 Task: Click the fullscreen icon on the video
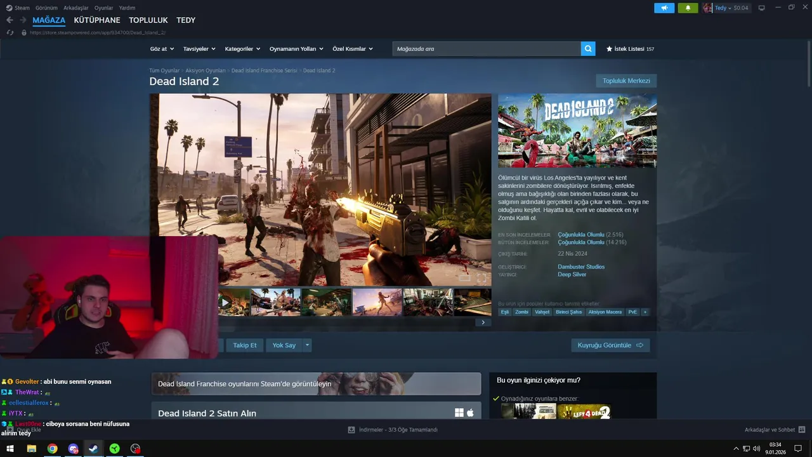point(481,278)
